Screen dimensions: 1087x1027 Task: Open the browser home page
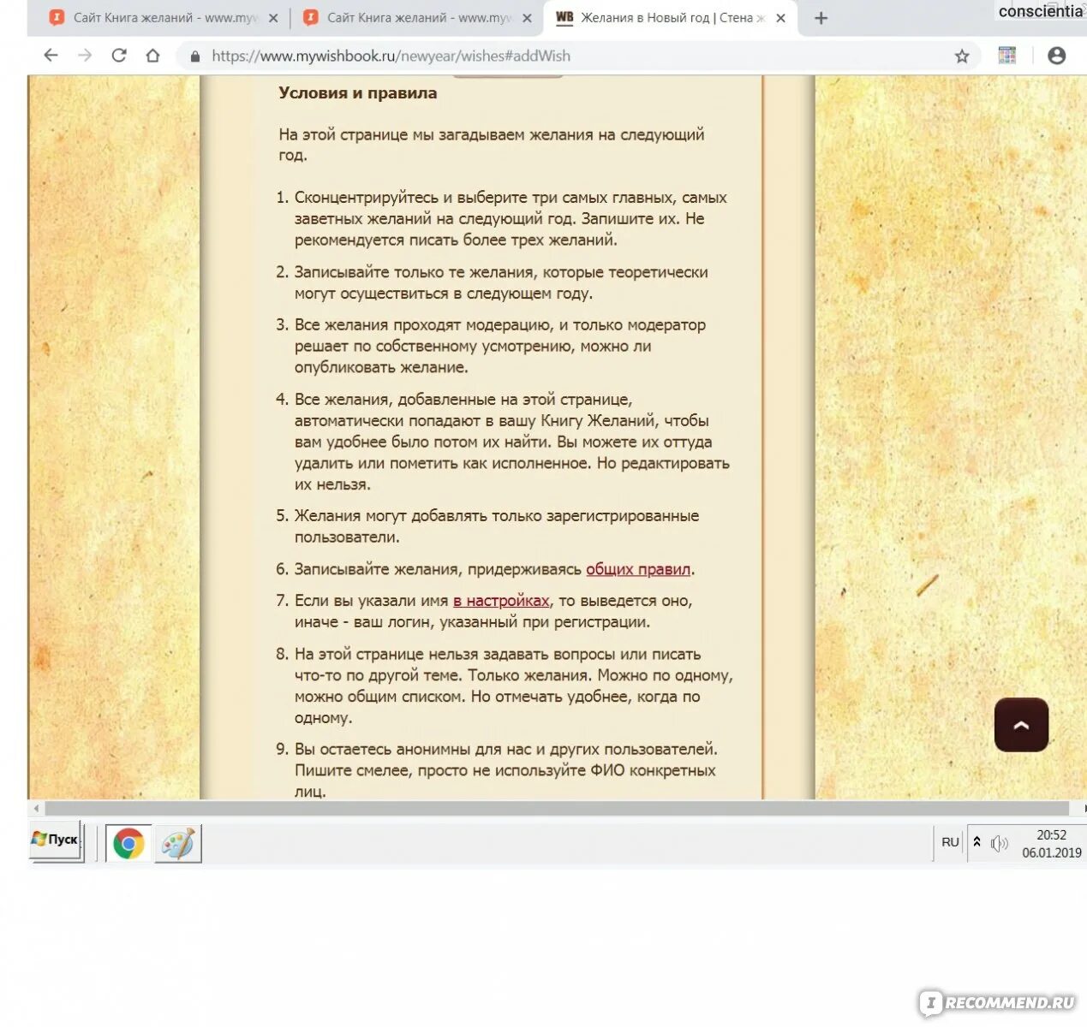coord(152,56)
